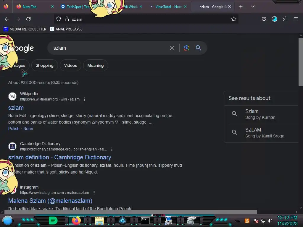Go back using the browser back arrow

click(7, 19)
